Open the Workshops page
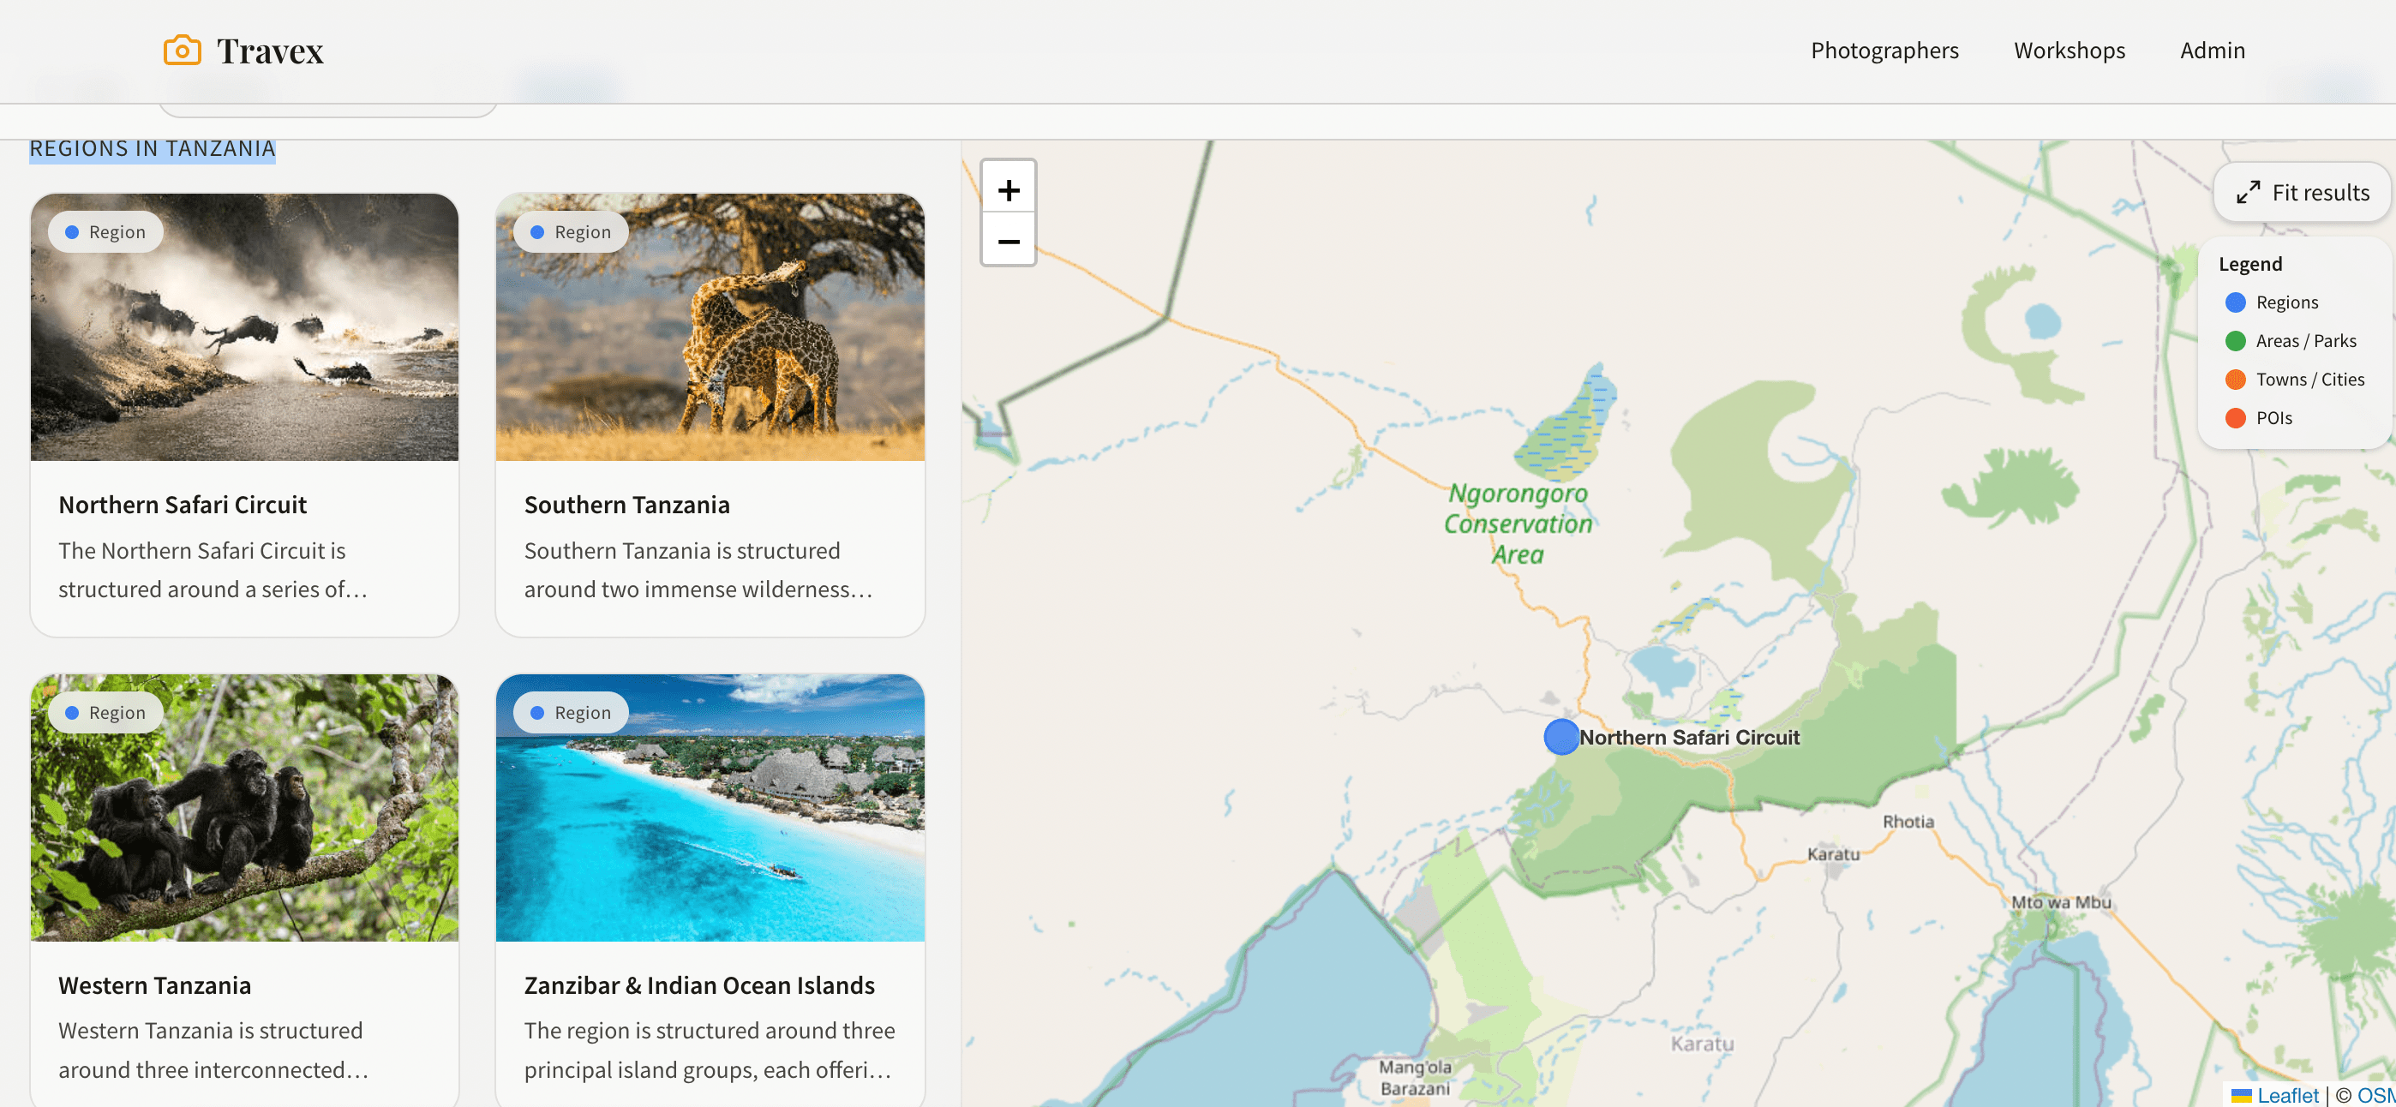2396x1107 pixels. [x=2070, y=51]
